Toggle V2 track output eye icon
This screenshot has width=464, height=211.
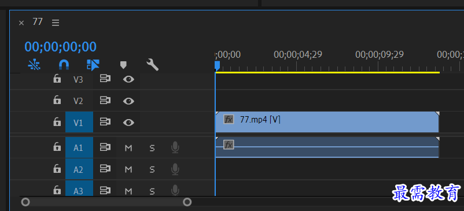[x=128, y=101]
